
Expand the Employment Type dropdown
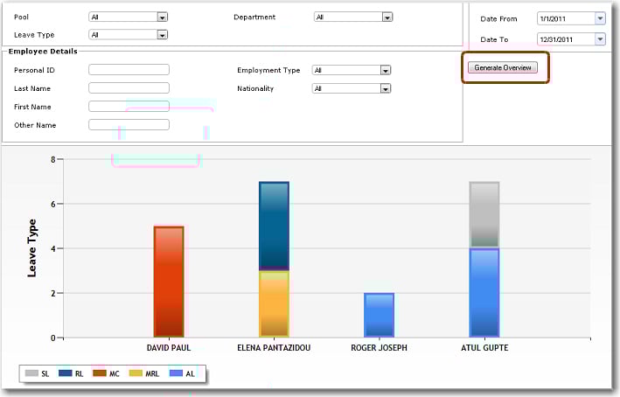click(x=385, y=71)
